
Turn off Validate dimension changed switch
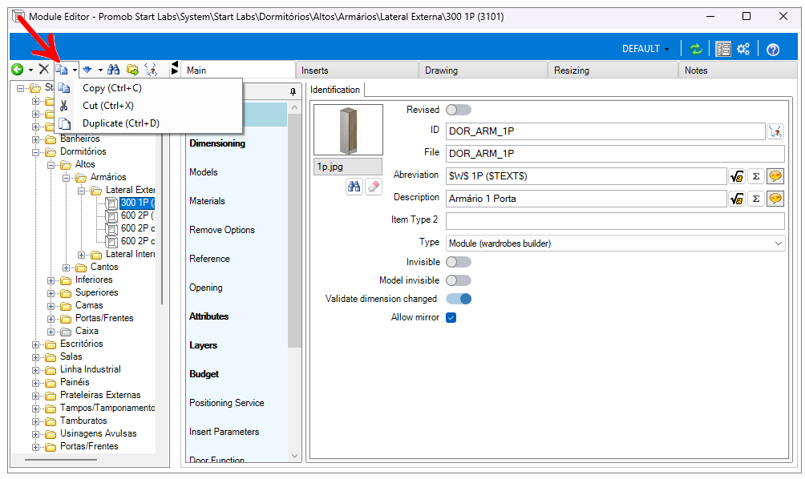point(459,299)
